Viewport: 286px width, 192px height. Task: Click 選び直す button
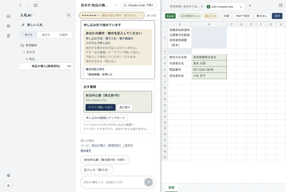pyautogui.click(x=125, y=107)
